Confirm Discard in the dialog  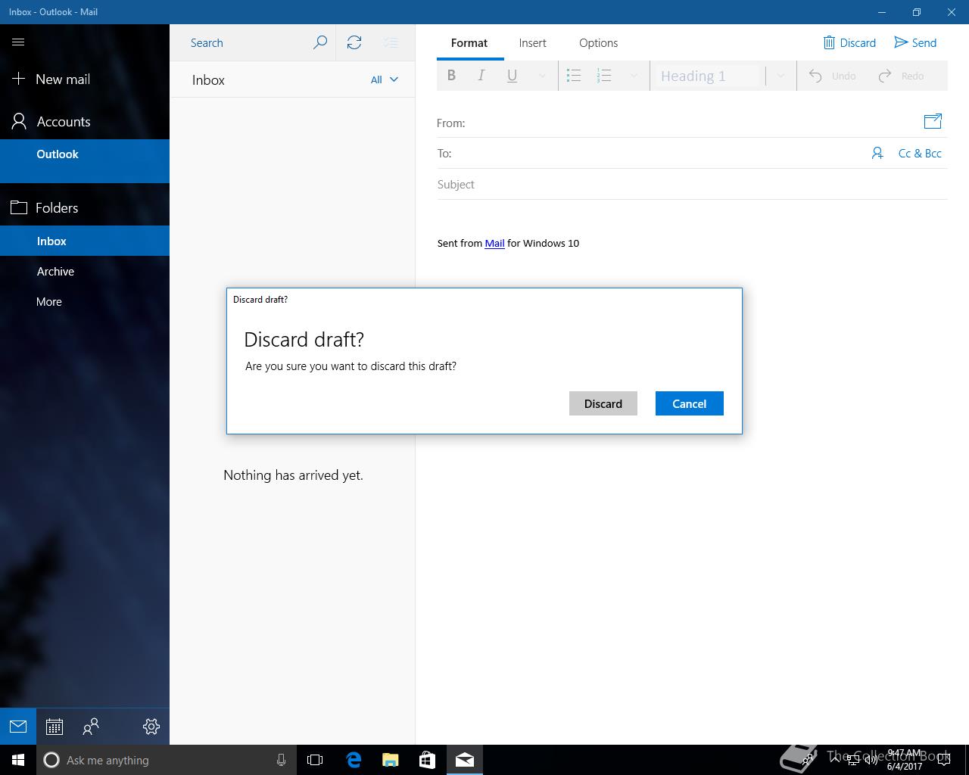[603, 403]
